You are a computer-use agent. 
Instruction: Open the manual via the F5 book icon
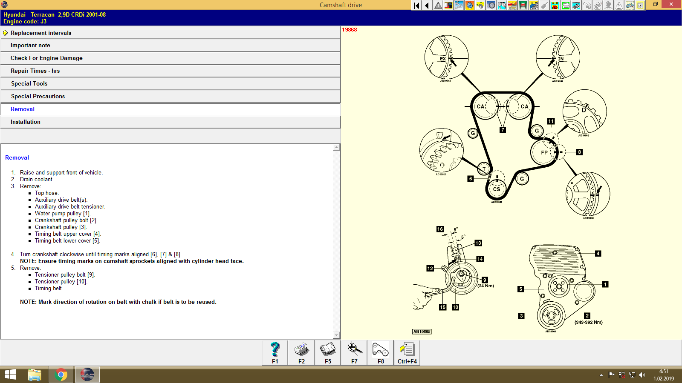328,351
